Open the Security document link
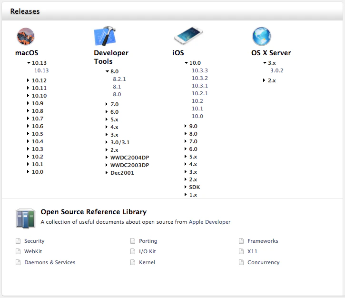Viewport: 345px width, 298px height. pos(34,241)
